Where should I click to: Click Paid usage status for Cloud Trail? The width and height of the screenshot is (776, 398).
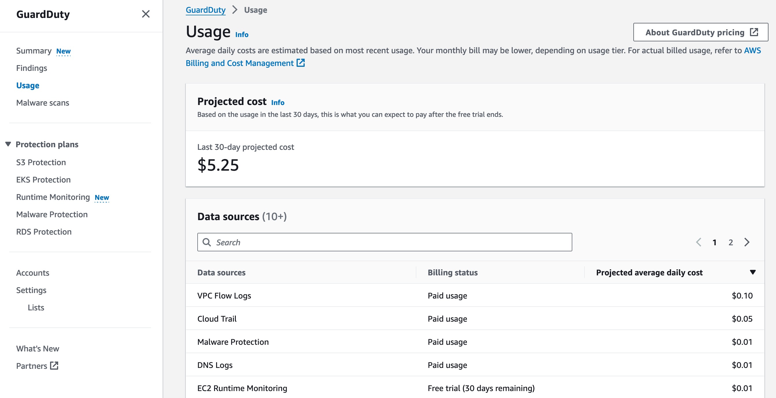(x=447, y=319)
